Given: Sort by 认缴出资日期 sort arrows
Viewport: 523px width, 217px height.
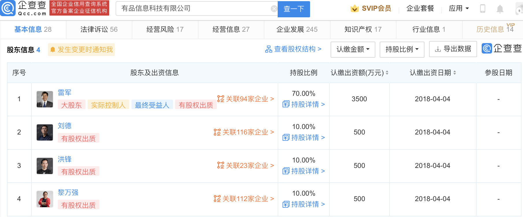Looking at the screenshot, I should click(455, 73).
